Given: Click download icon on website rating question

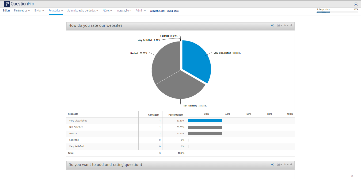Looking at the screenshot, I should click(x=286, y=25).
